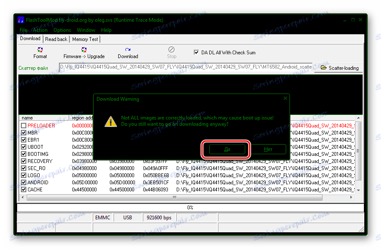Click the partition list's left scroll arrow
381x249 pixels.
click(x=23, y=197)
